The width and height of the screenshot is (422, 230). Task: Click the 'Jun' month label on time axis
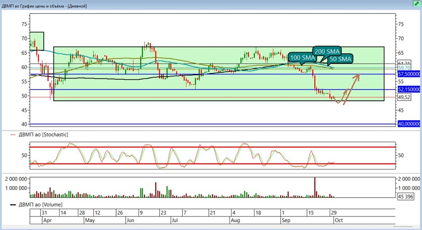pyautogui.click(x=130, y=220)
